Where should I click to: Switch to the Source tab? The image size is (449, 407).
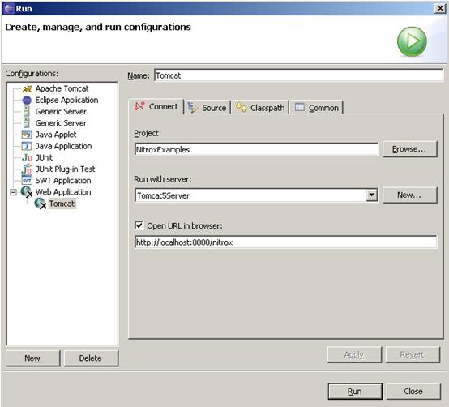point(207,108)
